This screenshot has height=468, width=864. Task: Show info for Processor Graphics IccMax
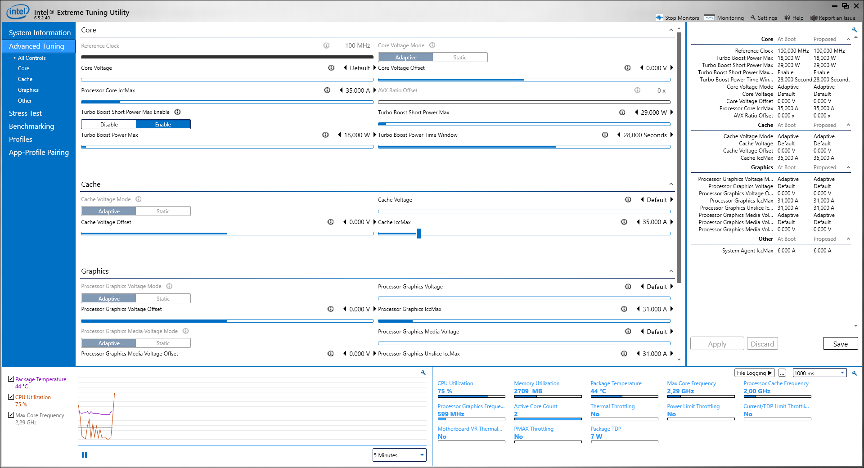coord(624,309)
